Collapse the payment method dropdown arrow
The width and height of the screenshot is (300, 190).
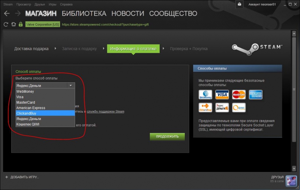[x=70, y=85]
